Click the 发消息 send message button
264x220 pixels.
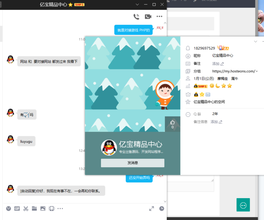pyautogui.click(x=132, y=163)
